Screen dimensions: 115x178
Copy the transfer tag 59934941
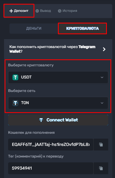(x=101, y=168)
